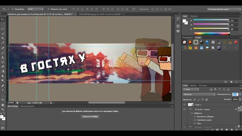Filter layers by pixel image icon
This screenshot has height=136, width=242.
click(x=211, y=90)
